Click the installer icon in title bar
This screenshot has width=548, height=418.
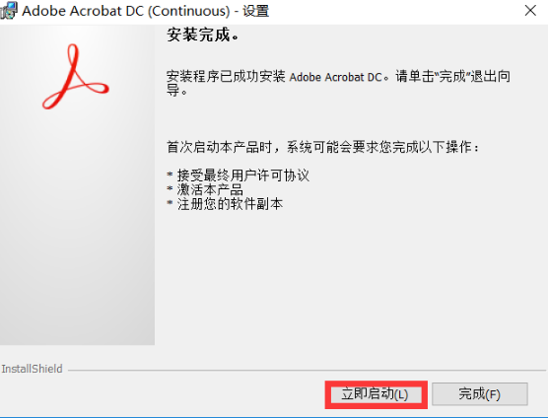click(8, 11)
